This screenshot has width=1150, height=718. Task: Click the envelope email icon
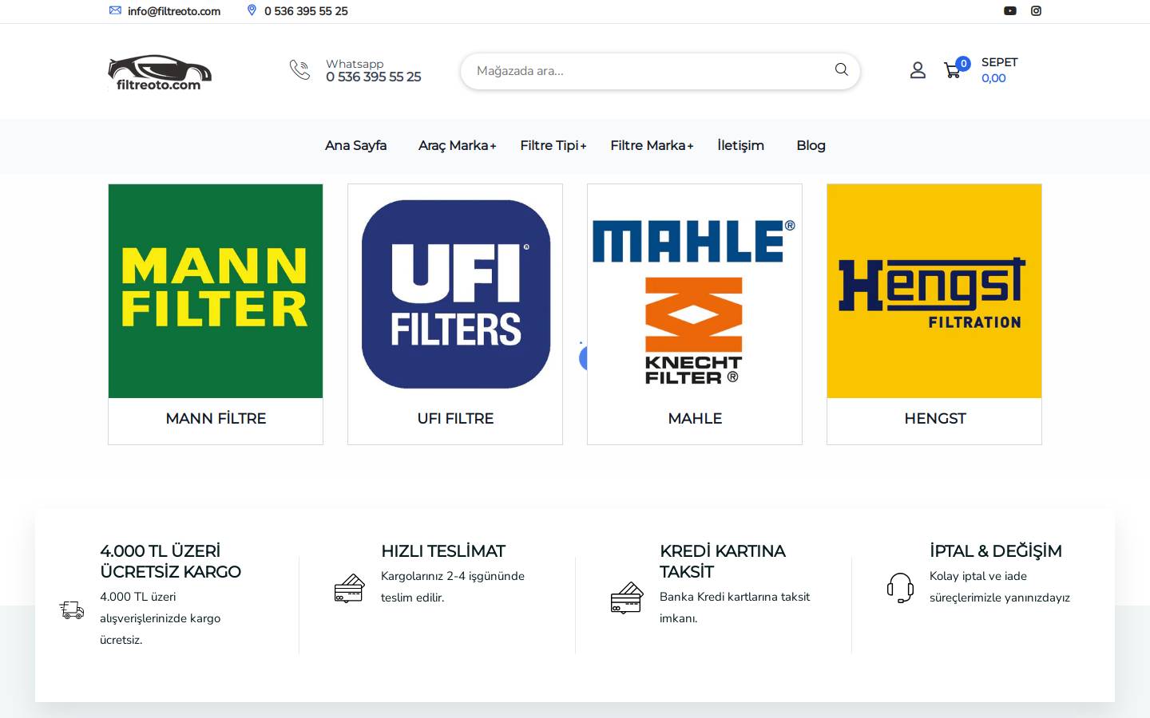tap(115, 10)
